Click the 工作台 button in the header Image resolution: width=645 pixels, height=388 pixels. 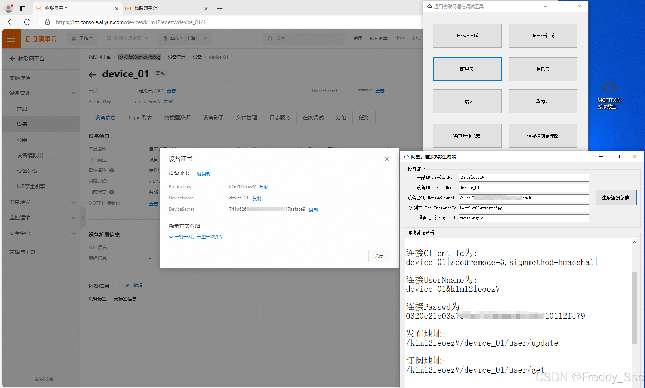[82, 39]
